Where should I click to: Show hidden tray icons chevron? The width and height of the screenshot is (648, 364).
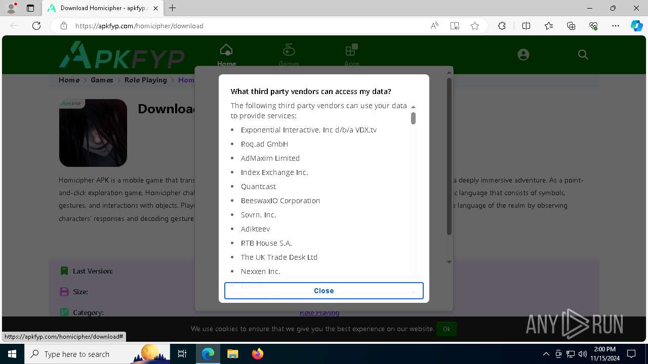(546, 354)
